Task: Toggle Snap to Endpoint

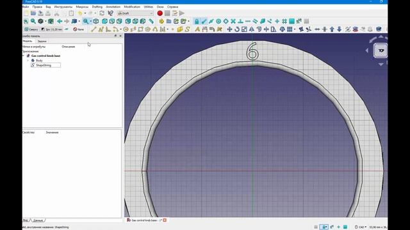Action: pos(204,21)
